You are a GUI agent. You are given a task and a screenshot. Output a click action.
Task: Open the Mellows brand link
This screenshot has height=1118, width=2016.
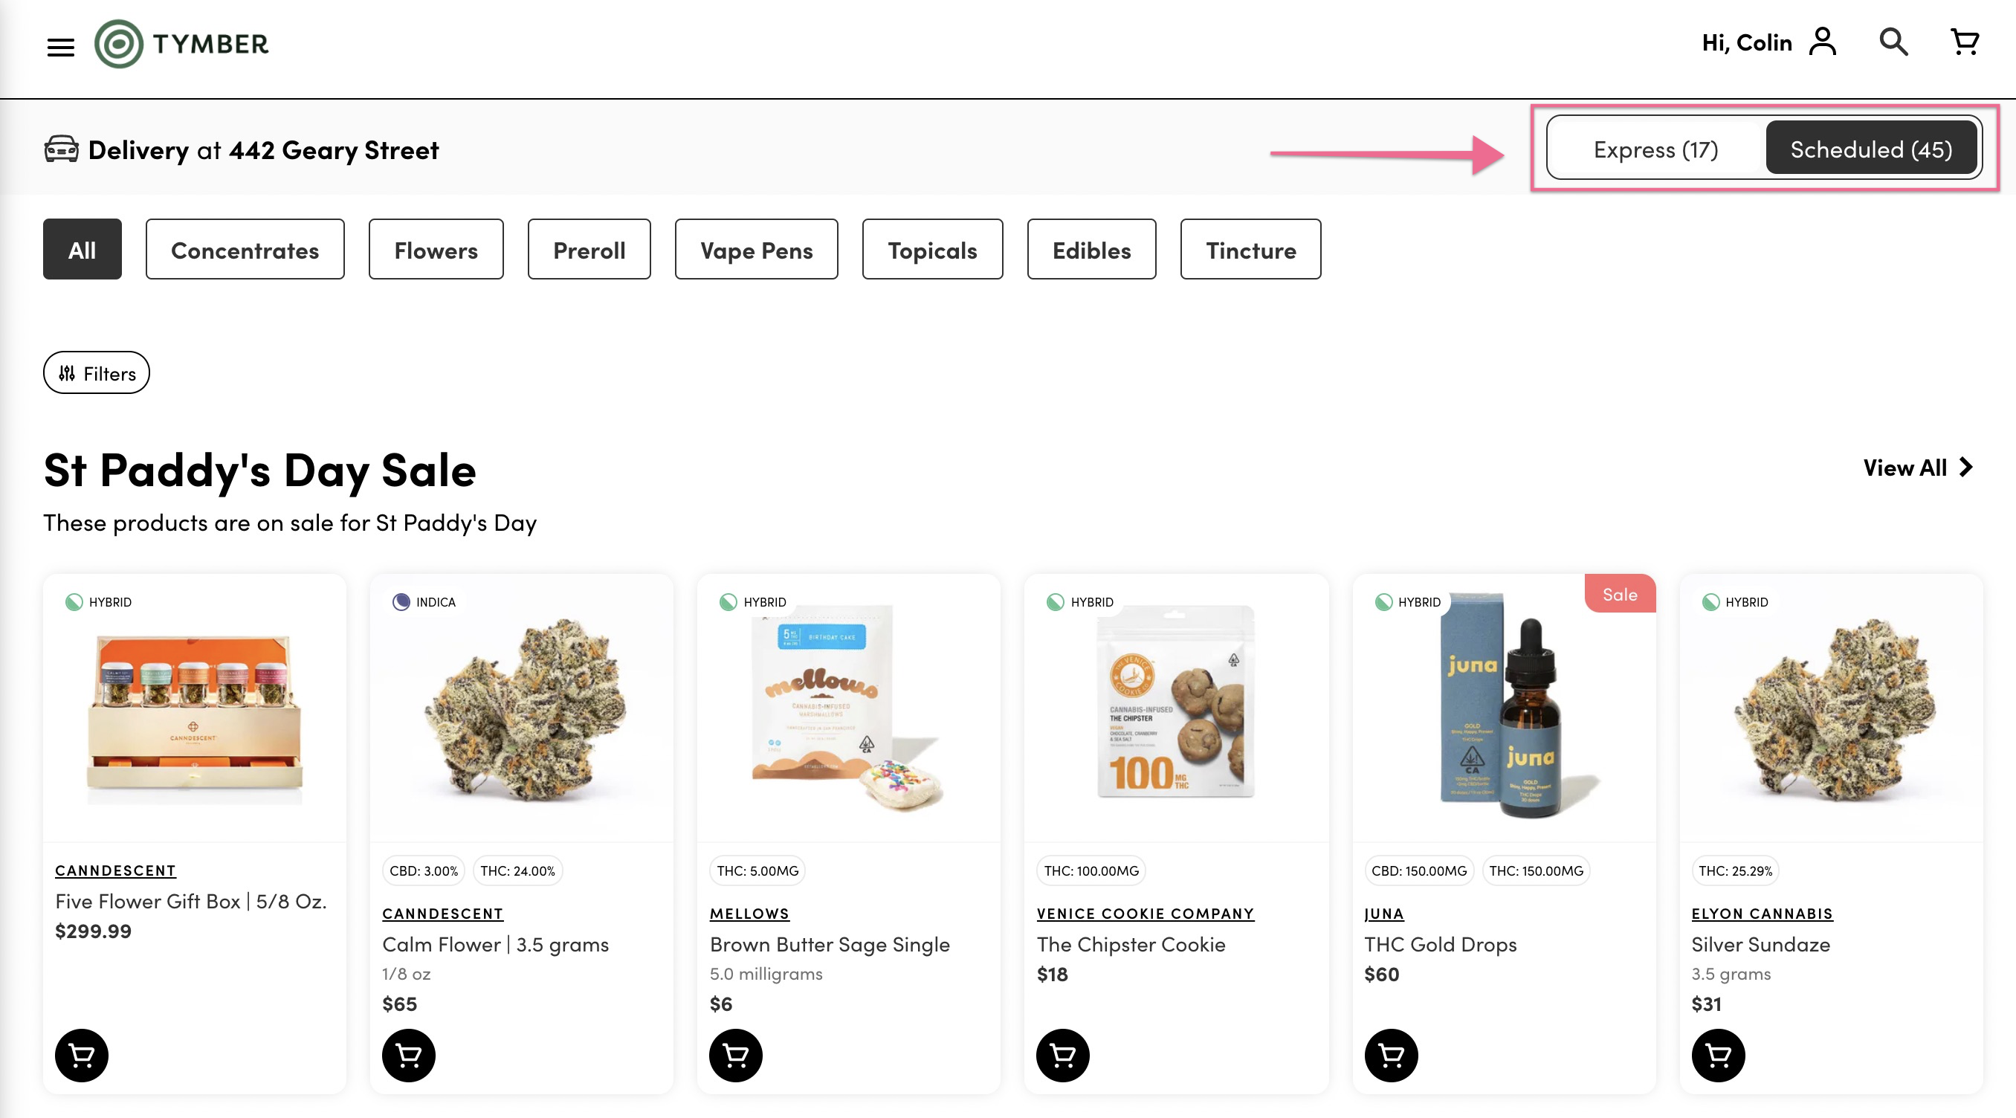(749, 913)
